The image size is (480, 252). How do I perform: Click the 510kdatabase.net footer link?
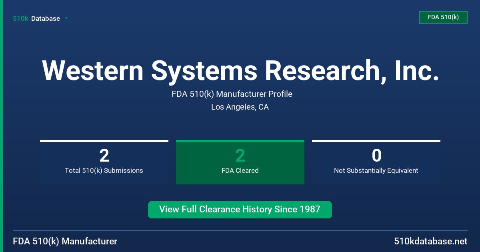pos(430,241)
